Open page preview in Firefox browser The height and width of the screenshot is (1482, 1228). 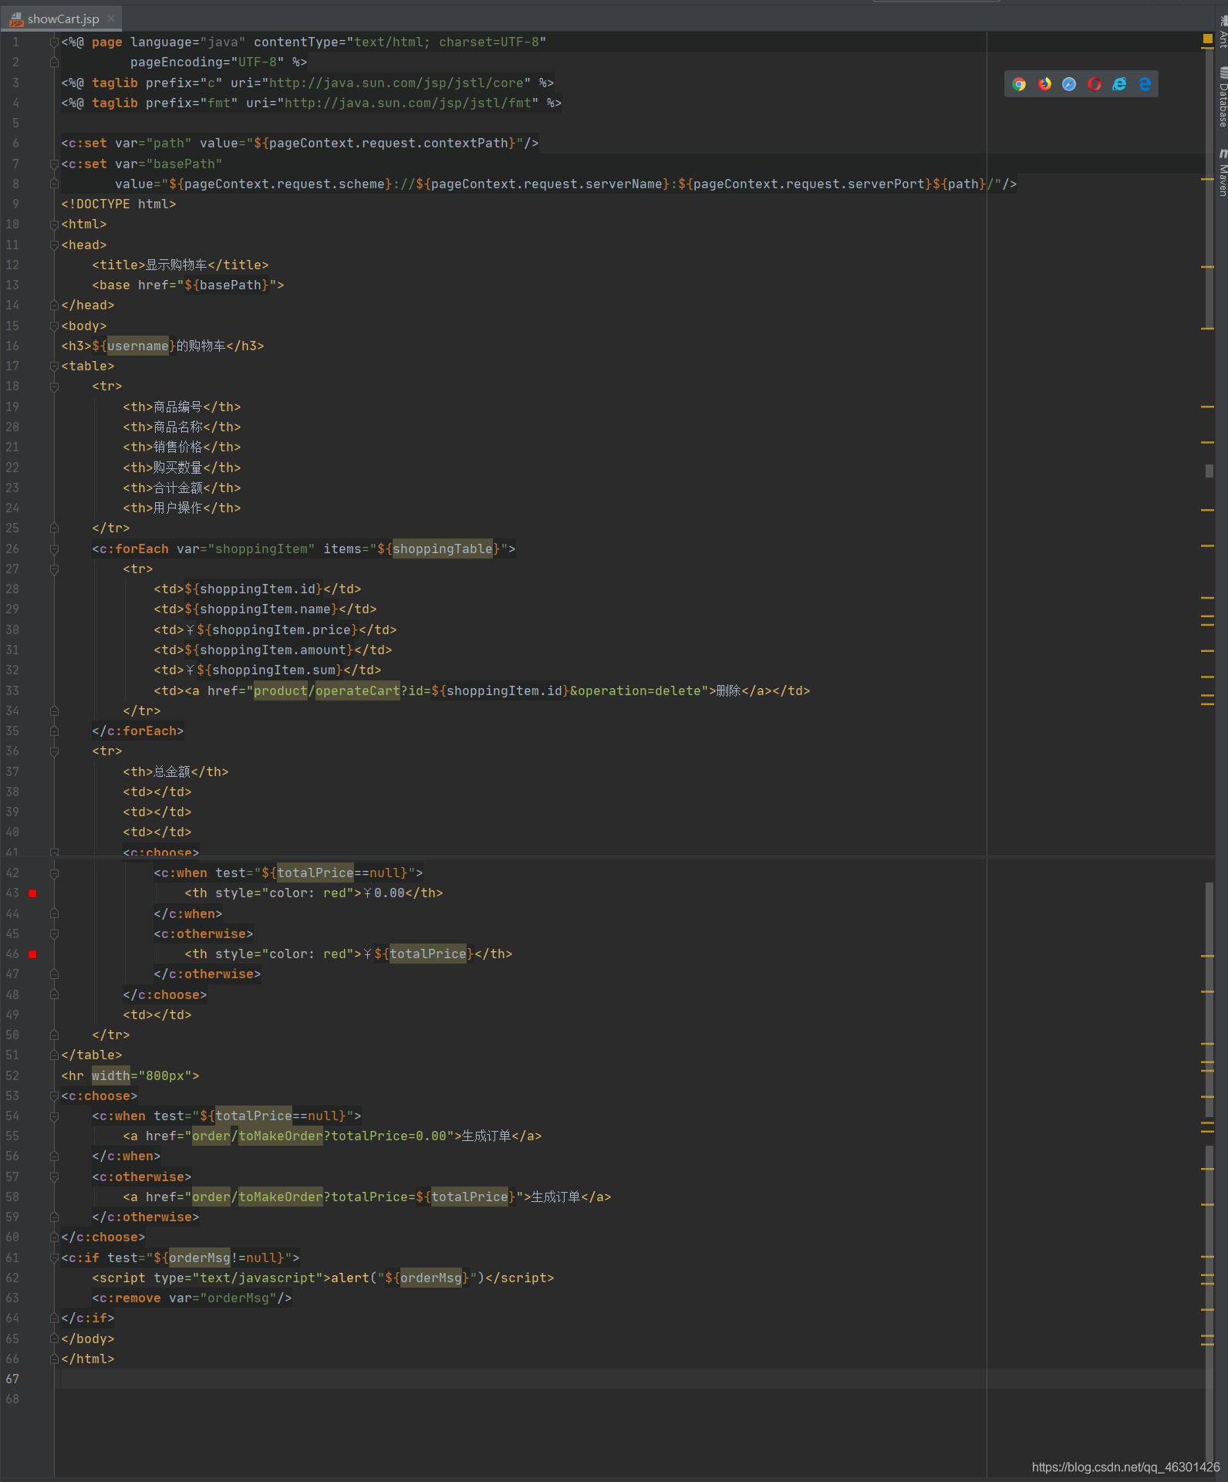click(1044, 84)
